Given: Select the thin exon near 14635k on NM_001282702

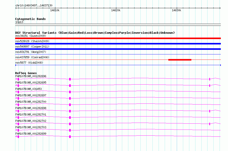Looking at the screenshot, I should tap(210, 124).
